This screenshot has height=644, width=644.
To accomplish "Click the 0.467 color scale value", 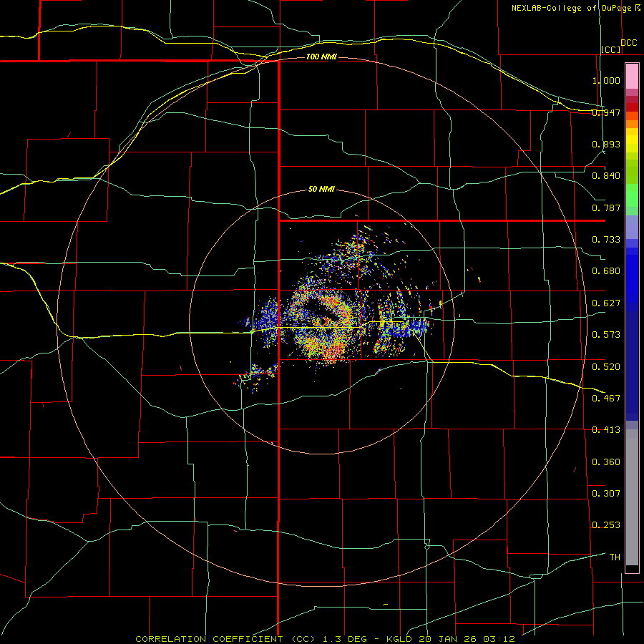I will point(606,399).
